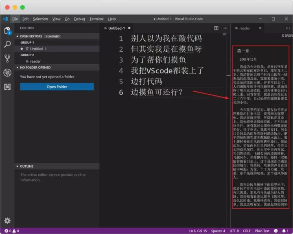Open the Search view icon

[x=7, y=44]
